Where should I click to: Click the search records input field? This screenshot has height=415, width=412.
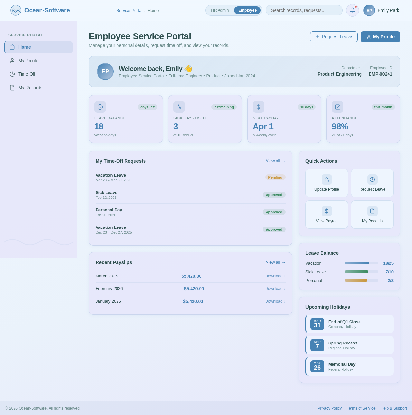point(304,10)
